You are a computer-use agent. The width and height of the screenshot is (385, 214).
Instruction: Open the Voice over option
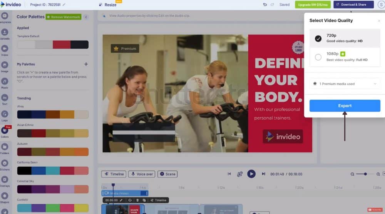pos(142,174)
